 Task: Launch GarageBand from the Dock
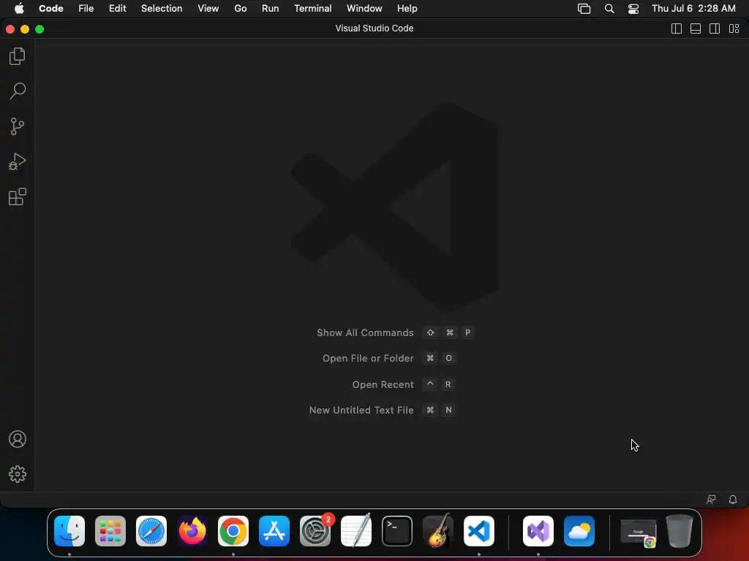pyautogui.click(x=438, y=531)
